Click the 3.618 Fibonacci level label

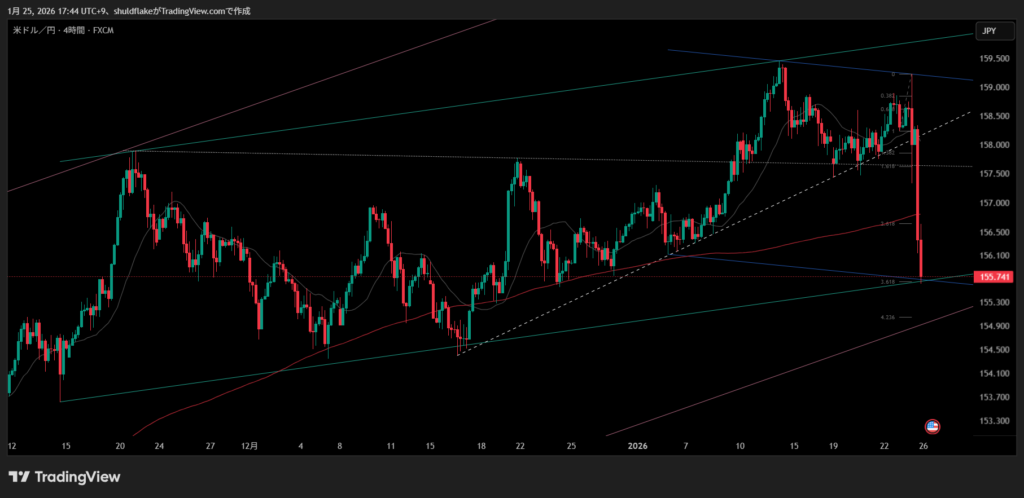[x=887, y=282]
